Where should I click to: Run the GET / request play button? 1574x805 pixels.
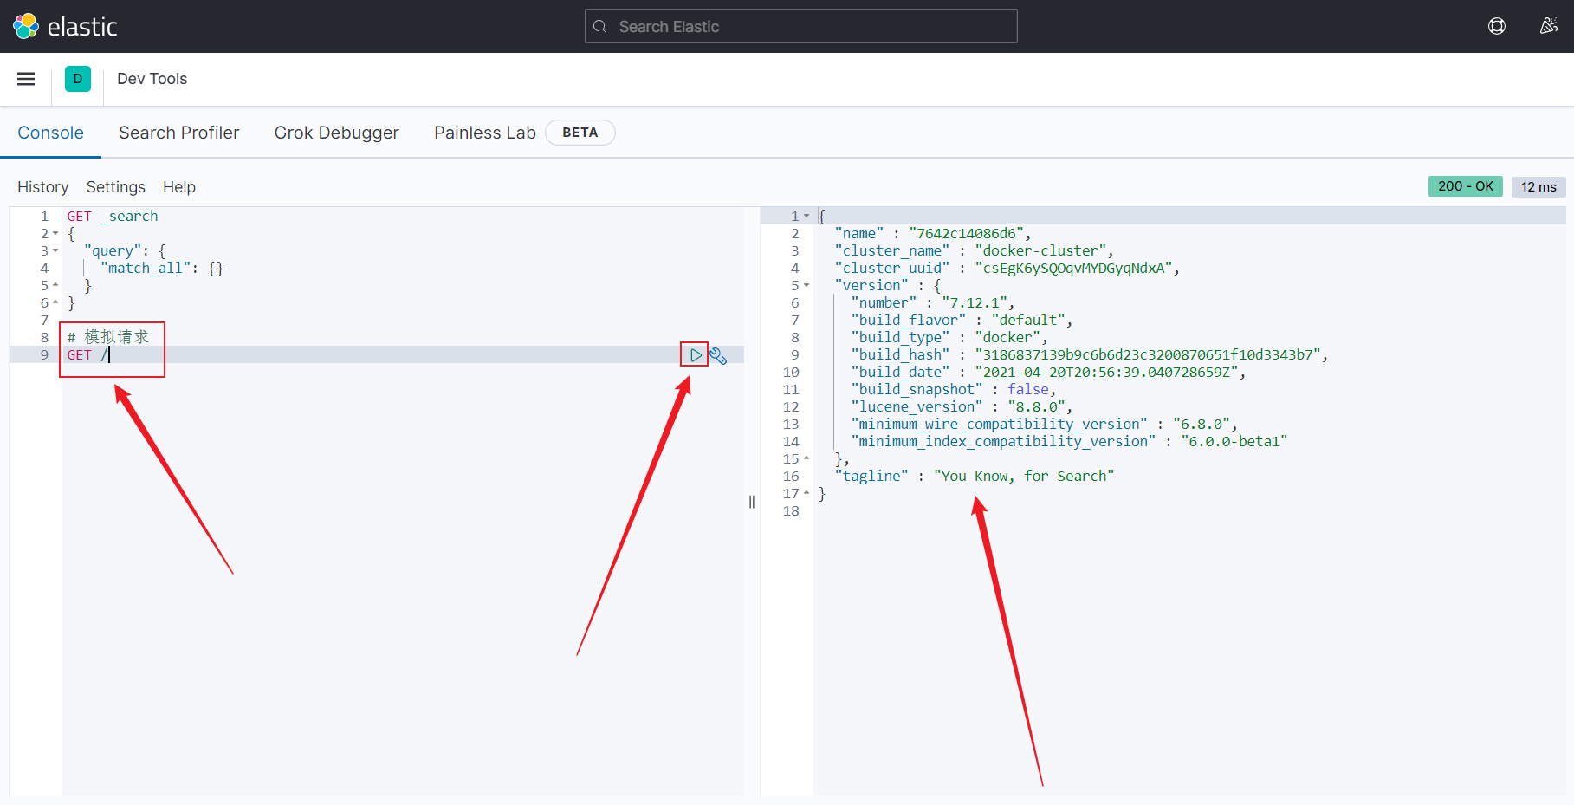[696, 354]
